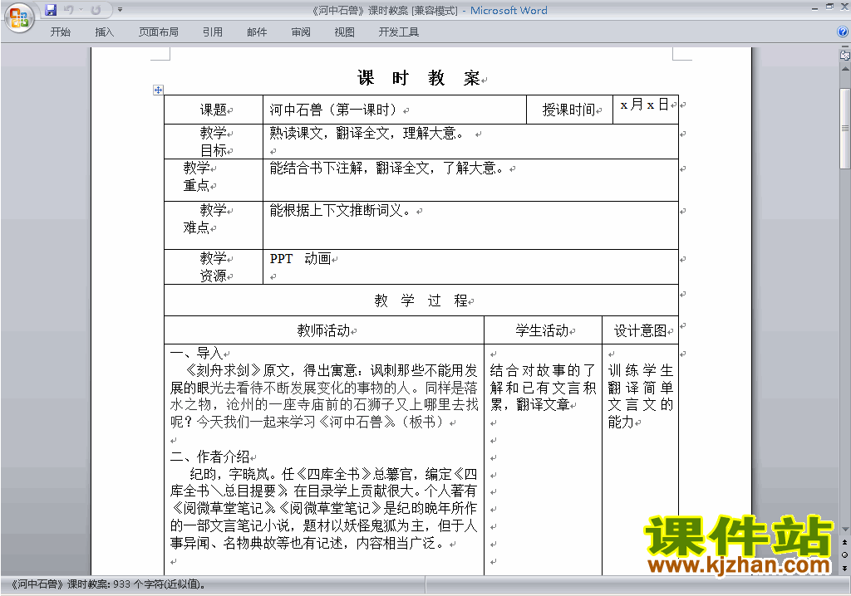Click the vertical scrollbar down arrow
This screenshot has height=596, width=851.
pos(845,530)
